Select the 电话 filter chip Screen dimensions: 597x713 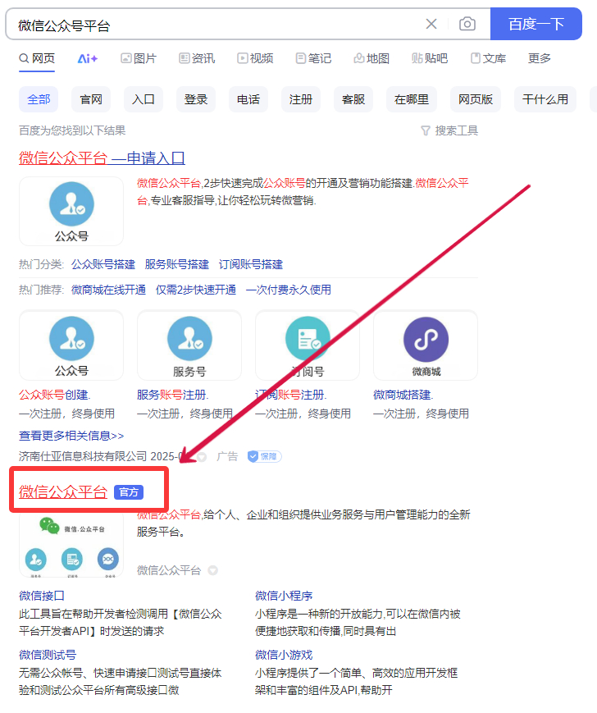[248, 99]
